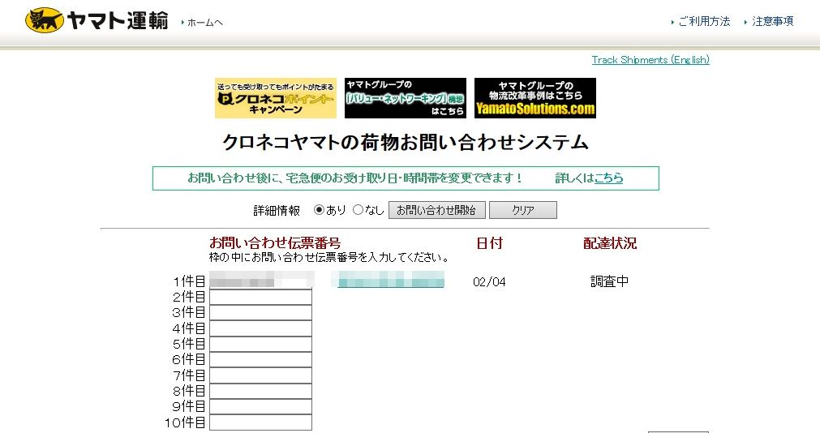Click the 詳細情報 label
820x433 pixels.
pos(277,210)
